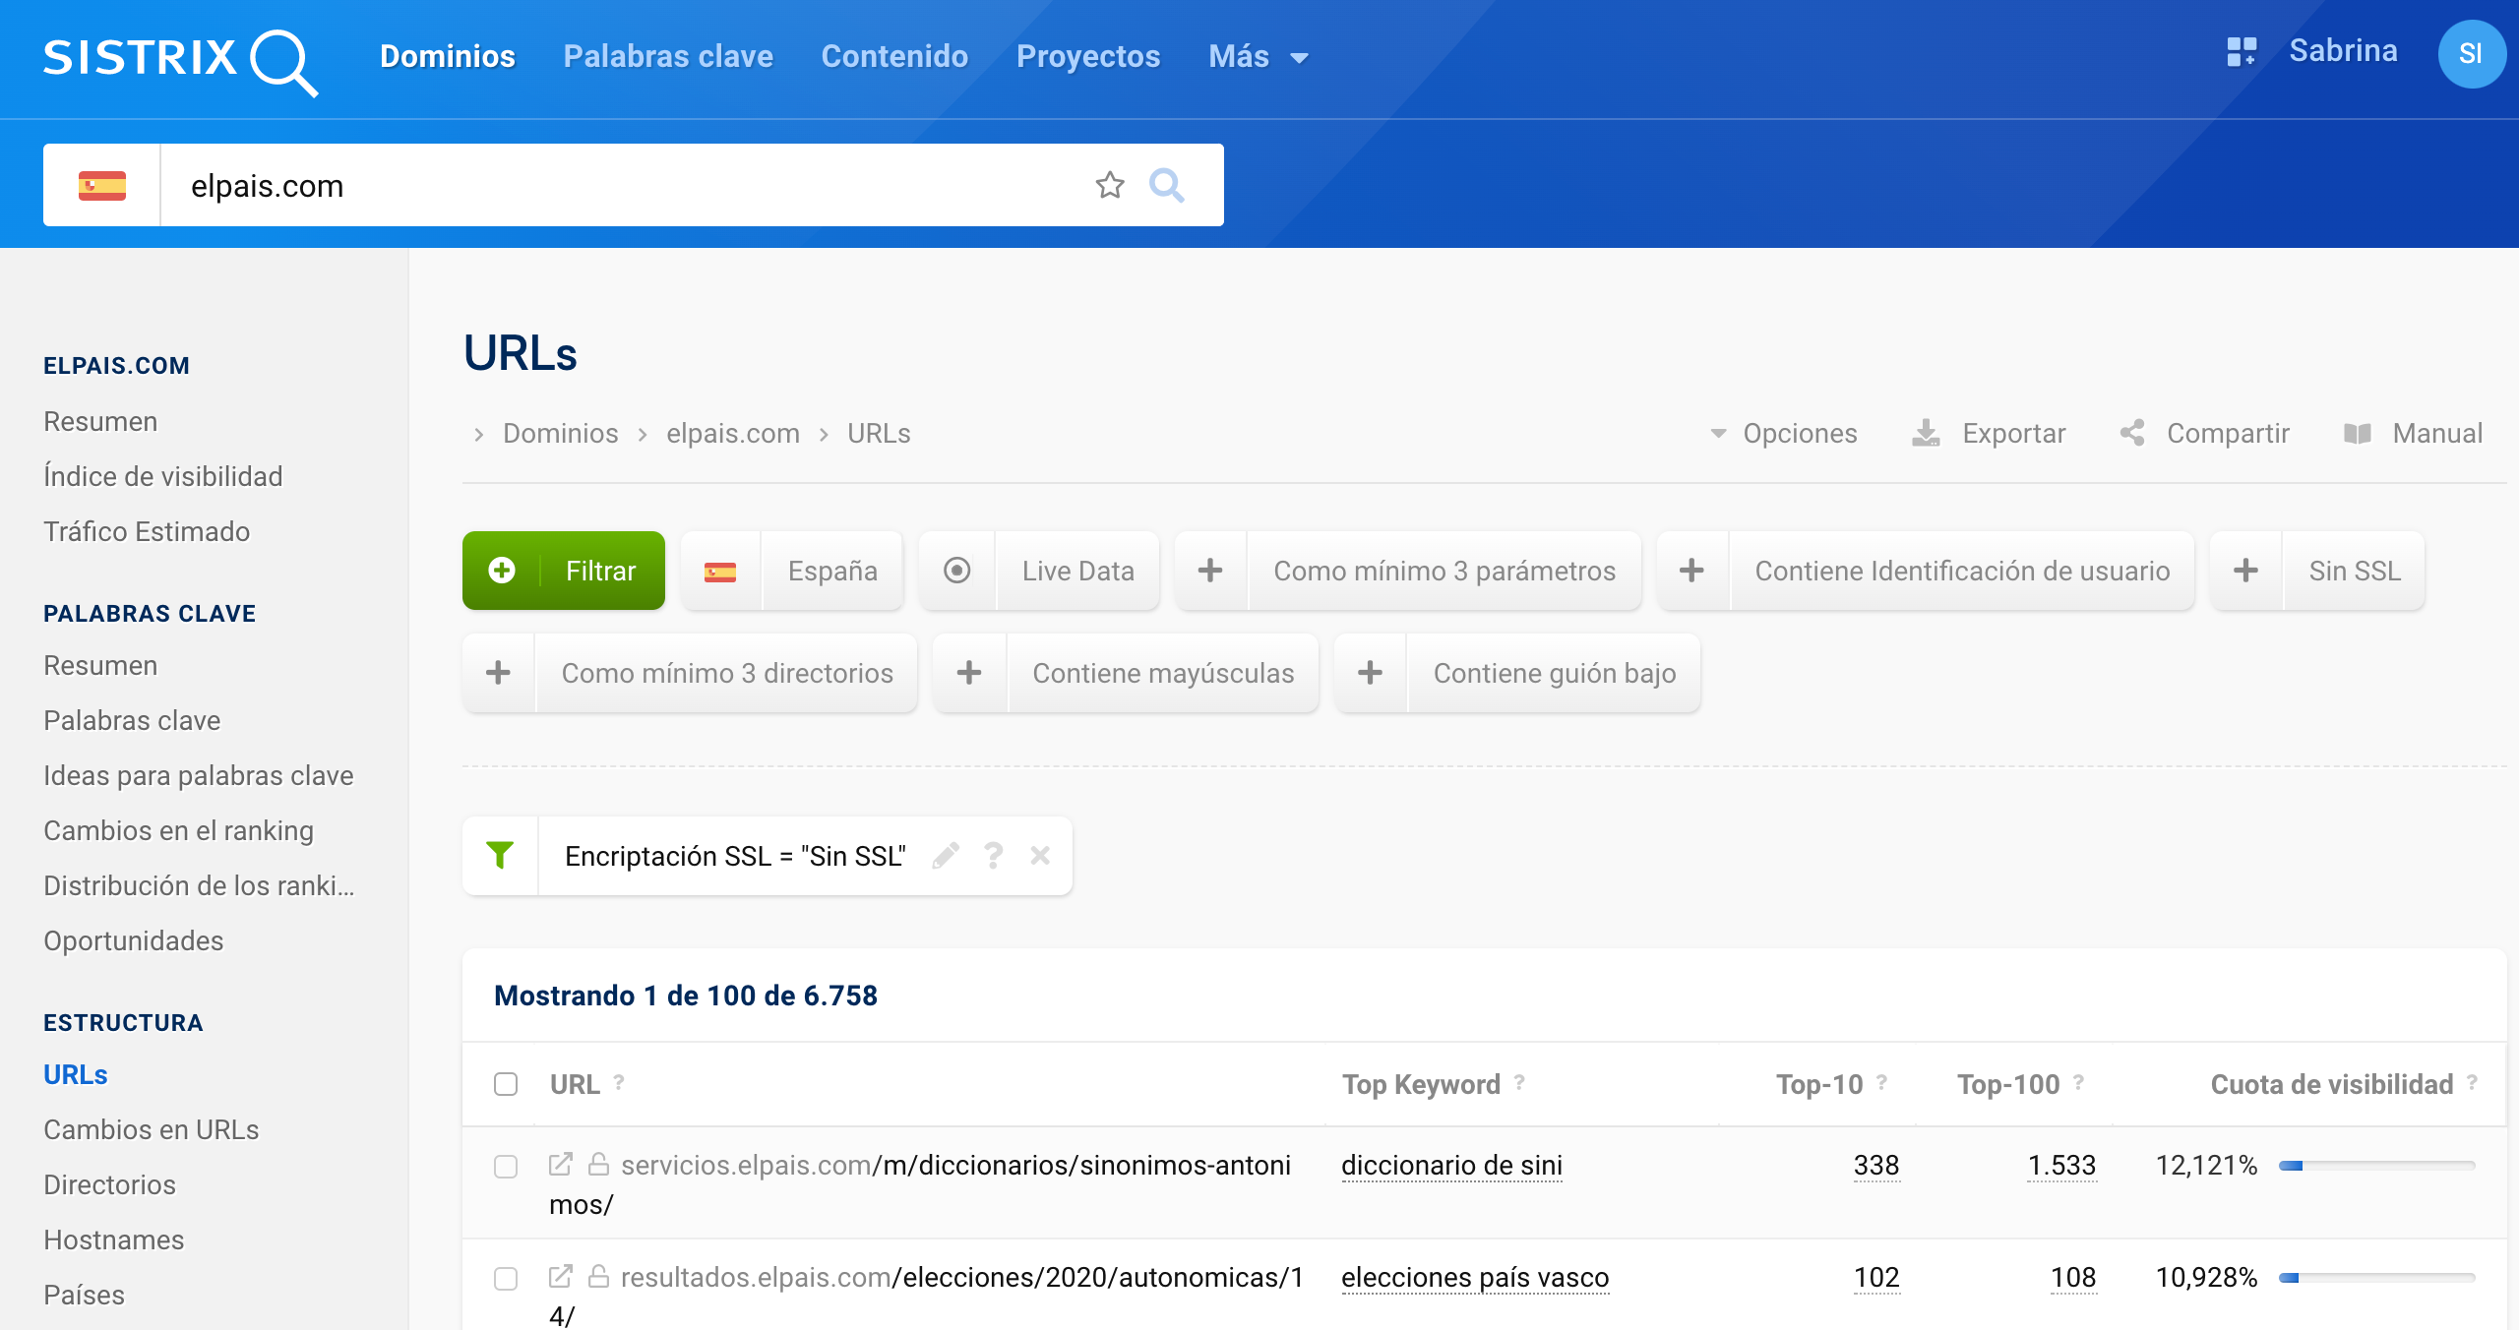Viewport: 2519px width, 1330px height.
Task: Open the apps grid icon next to Sabrina
Action: (2242, 51)
